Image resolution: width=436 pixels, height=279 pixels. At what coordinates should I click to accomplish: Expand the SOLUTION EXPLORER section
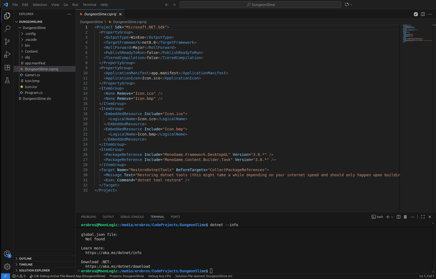[x=34, y=270]
